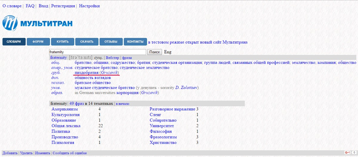Click the fraternity headword link
Viewport: 358px width, 157px height.
(58, 58)
